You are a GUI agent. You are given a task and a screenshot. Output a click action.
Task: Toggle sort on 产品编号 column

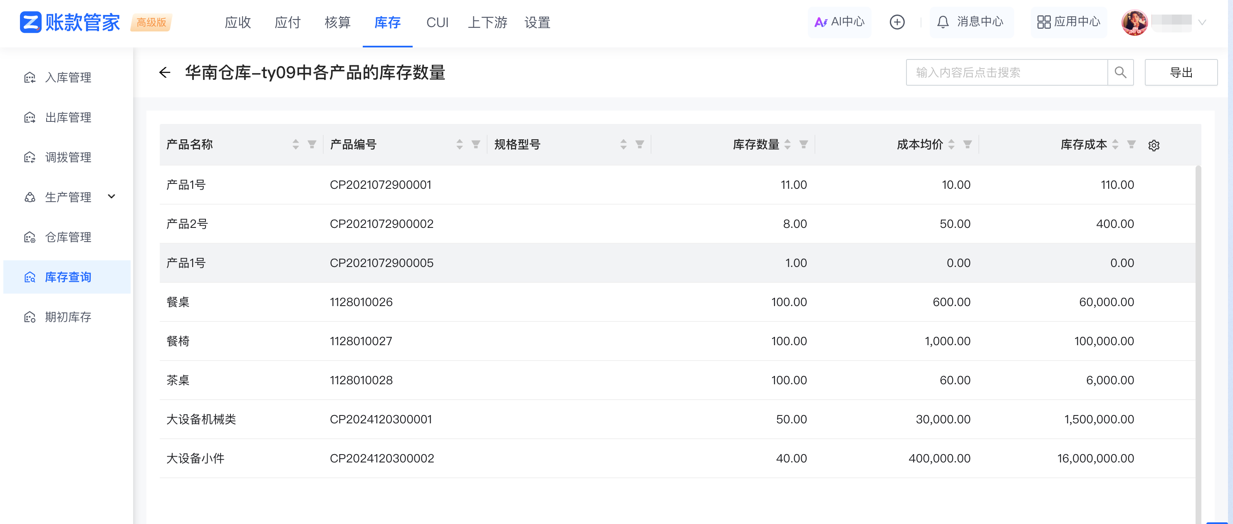460,144
